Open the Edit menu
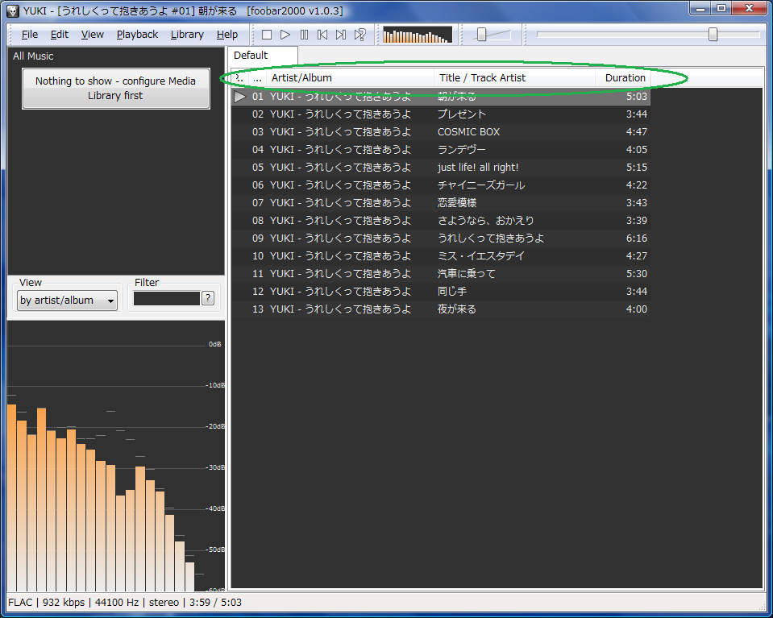 (59, 35)
